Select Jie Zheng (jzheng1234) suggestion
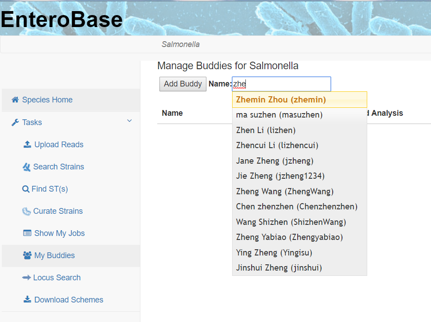 tap(299, 176)
